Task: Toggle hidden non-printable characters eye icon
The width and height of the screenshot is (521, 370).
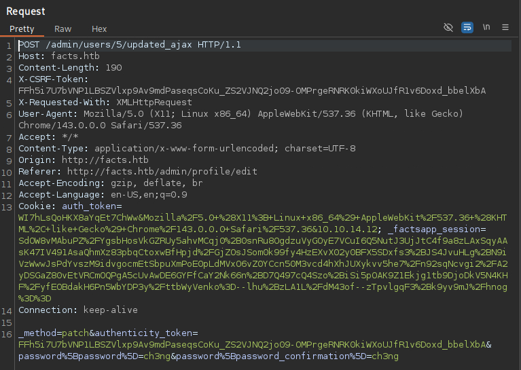Action: pyautogui.click(x=448, y=27)
